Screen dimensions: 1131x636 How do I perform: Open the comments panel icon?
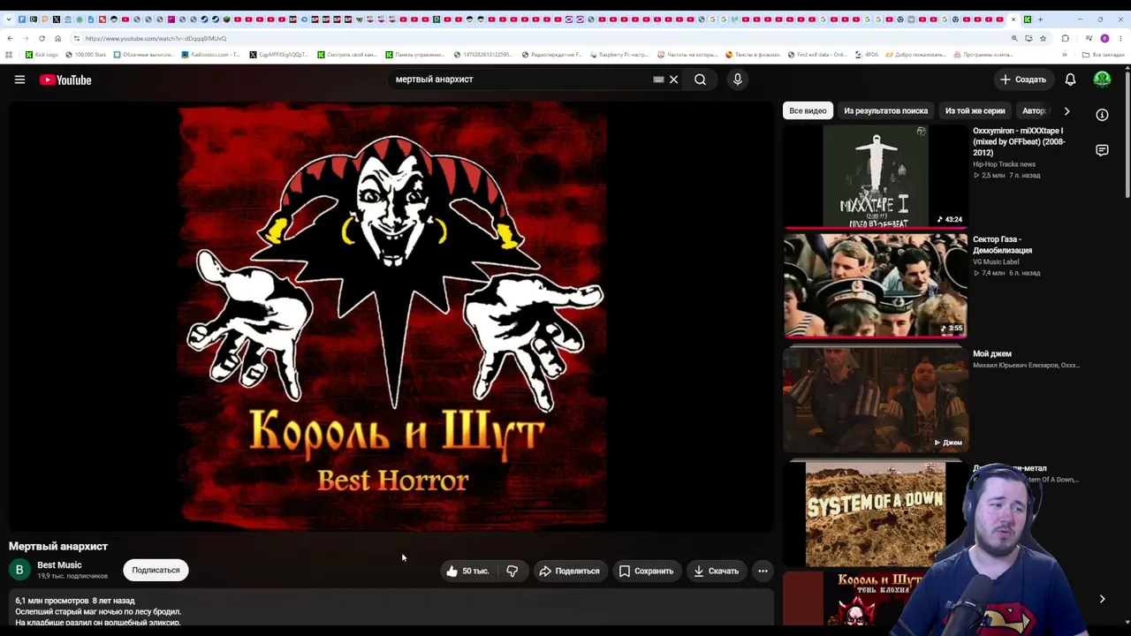point(1102,150)
